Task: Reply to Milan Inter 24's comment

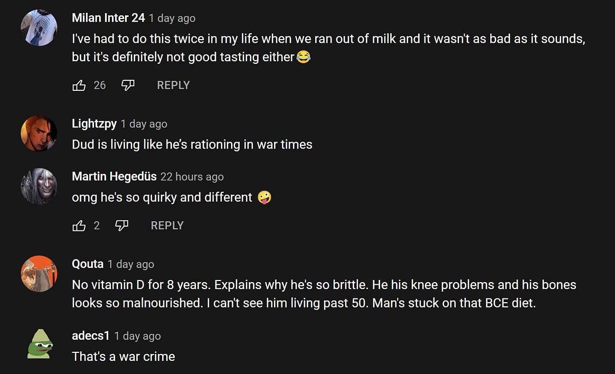Action: 173,86
